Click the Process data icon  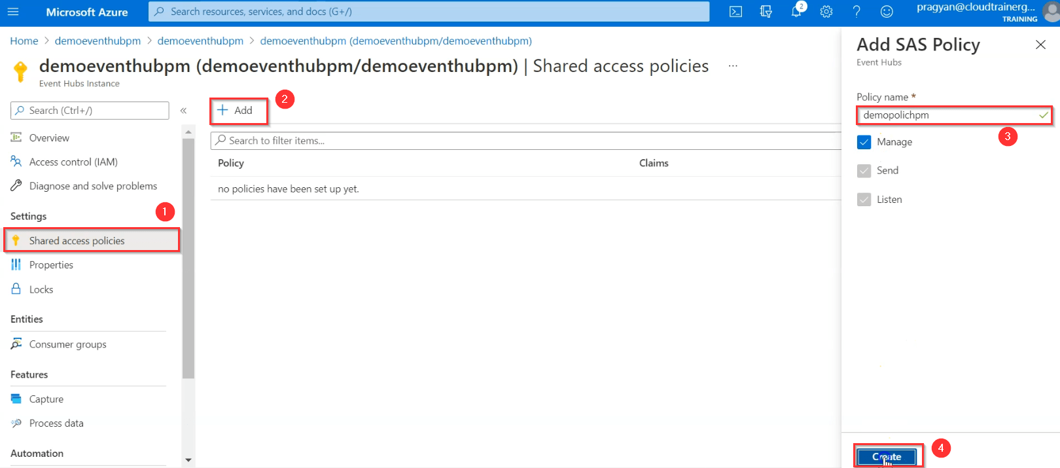[16, 423]
